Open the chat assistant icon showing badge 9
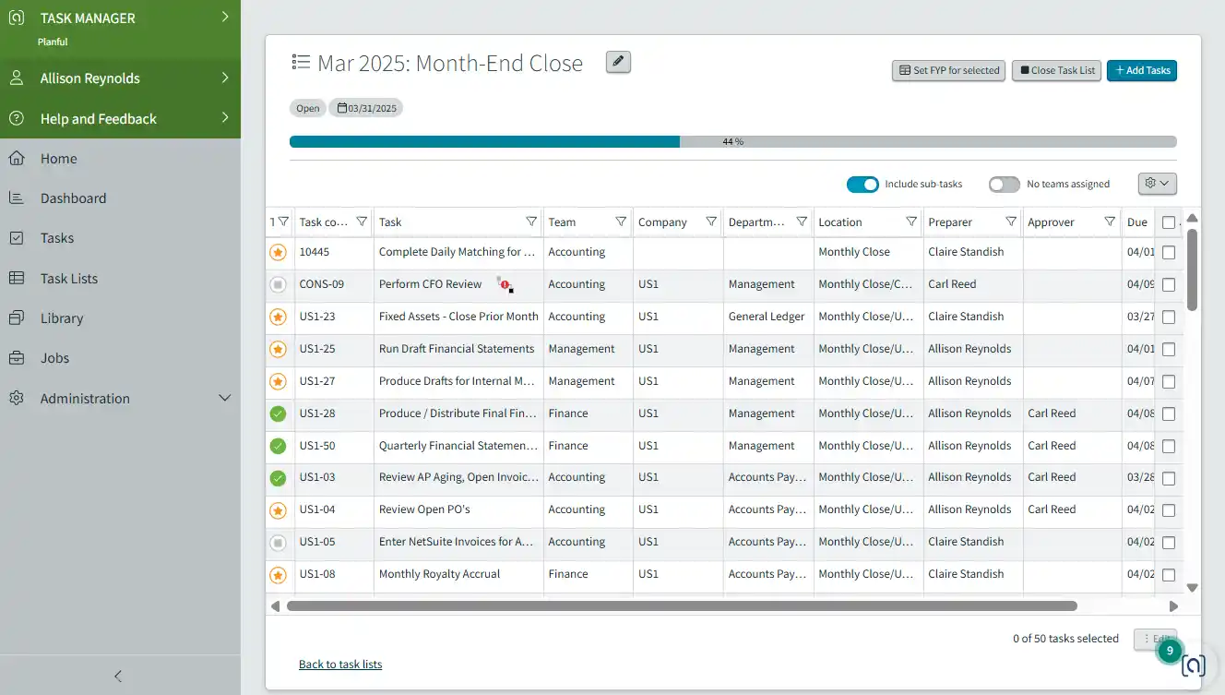 point(1194,665)
